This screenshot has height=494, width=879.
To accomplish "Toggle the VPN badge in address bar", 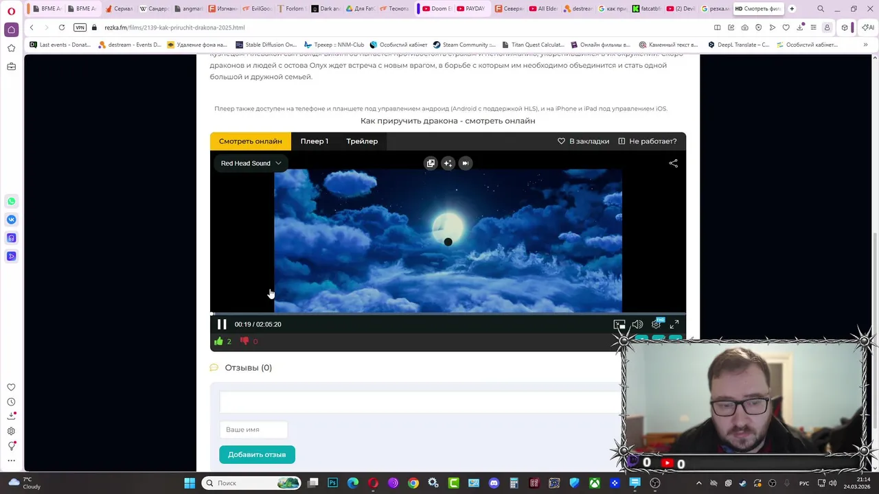I will 80,27.
